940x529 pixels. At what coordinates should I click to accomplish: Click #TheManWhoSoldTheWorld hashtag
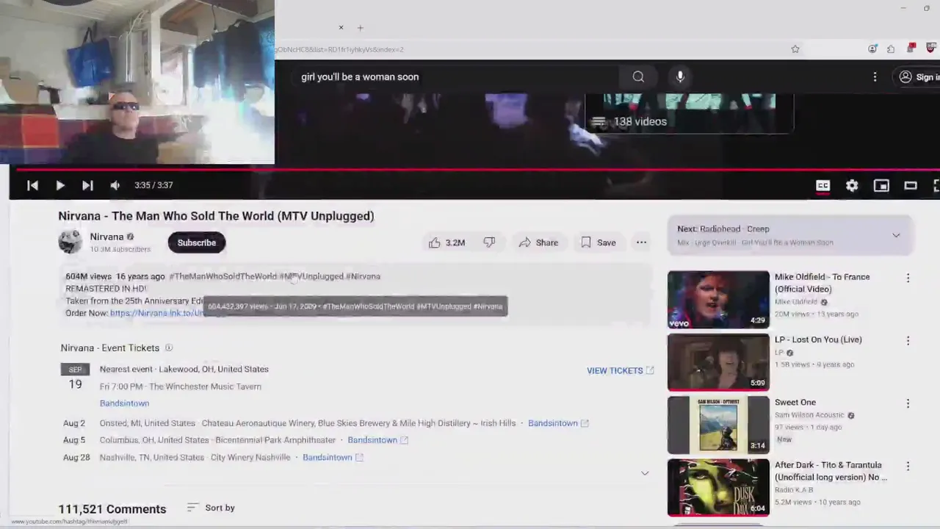coord(223,276)
